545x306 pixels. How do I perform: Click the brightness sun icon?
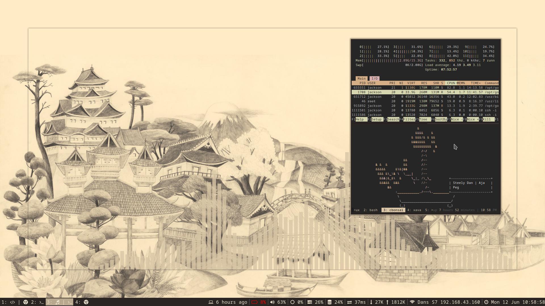coord(292,302)
